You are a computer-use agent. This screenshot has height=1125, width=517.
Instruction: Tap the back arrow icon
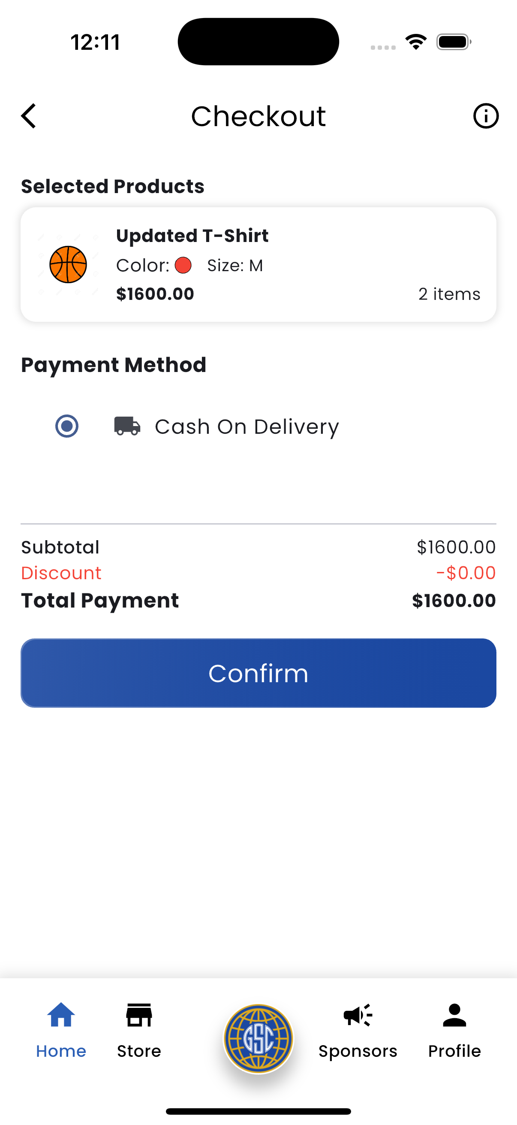(x=29, y=116)
